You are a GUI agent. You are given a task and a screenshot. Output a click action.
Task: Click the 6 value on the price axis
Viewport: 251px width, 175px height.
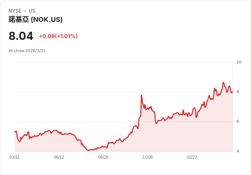pyautogui.click(x=238, y=121)
